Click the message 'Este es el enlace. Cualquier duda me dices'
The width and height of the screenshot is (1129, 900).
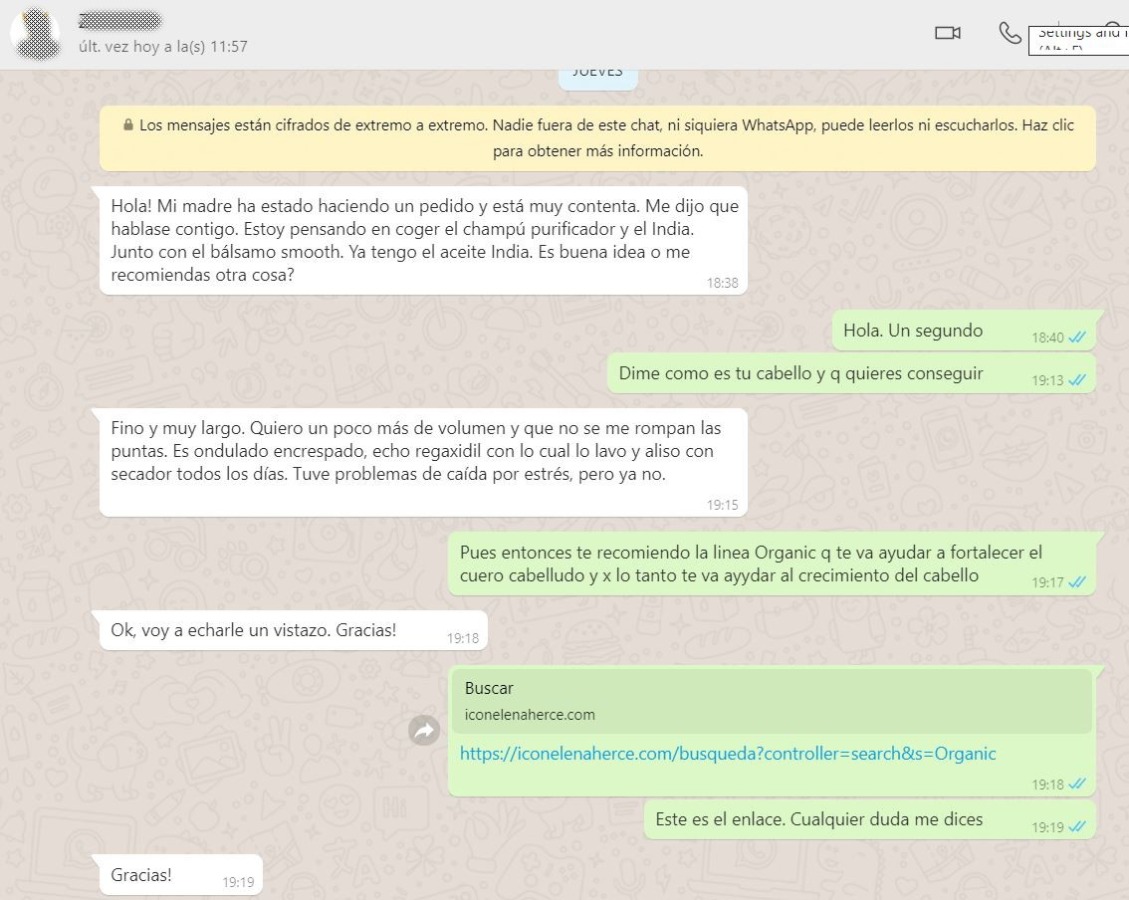coord(870,819)
